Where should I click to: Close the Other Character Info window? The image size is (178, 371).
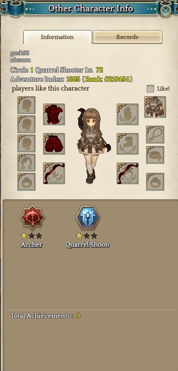(x=166, y=10)
